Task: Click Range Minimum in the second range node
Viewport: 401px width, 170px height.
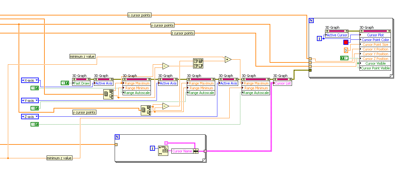Action: [x=201, y=88]
